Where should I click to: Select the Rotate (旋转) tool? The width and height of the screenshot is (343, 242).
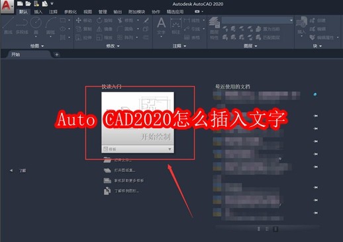pyautogui.click(x=105, y=20)
